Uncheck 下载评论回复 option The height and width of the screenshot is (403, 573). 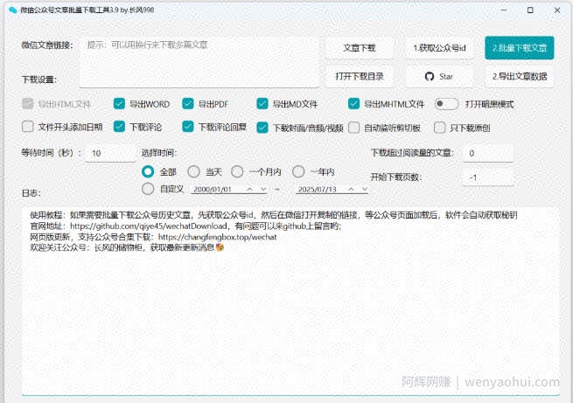(x=188, y=127)
